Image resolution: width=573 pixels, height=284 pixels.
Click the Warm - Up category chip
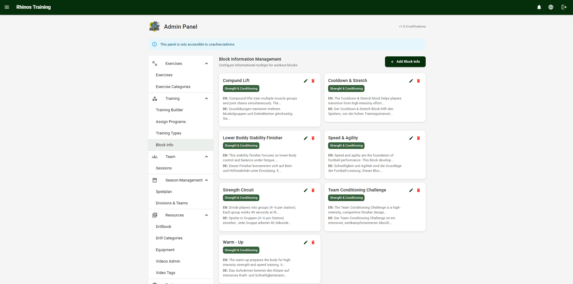click(241, 250)
